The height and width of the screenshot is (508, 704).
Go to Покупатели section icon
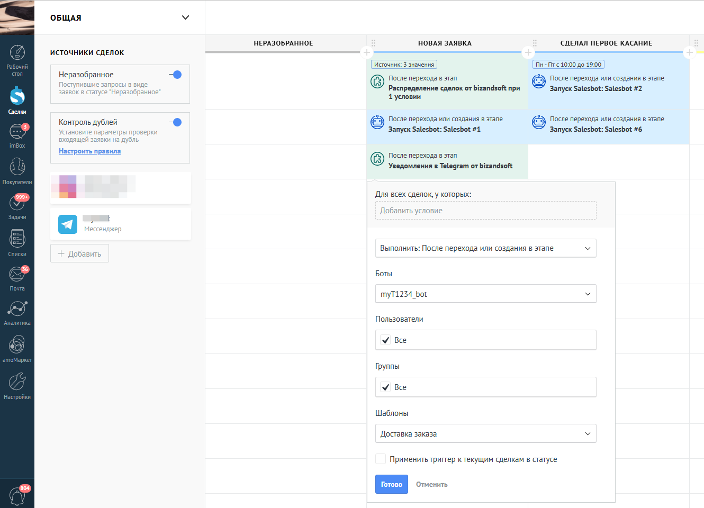coord(17,167)
